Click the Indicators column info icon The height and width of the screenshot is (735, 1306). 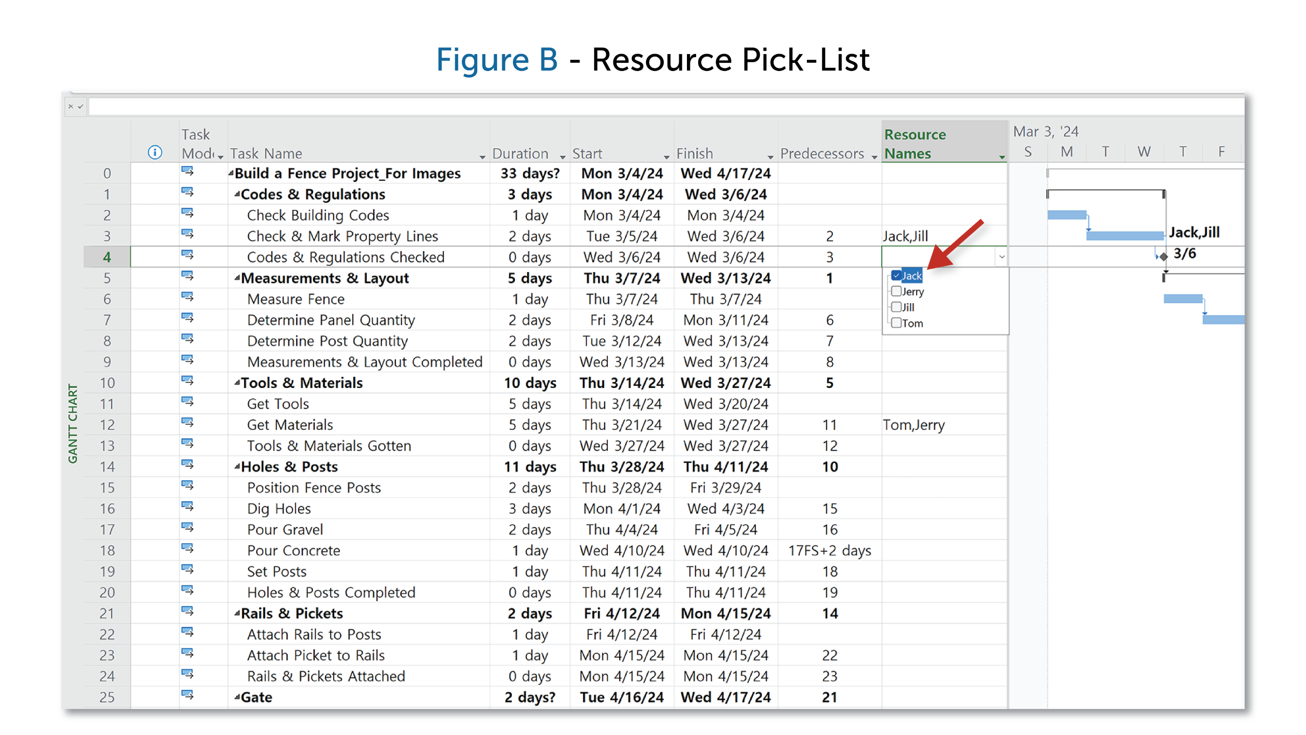click(155, 152)
